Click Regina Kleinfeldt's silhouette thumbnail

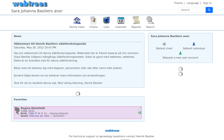(17, 111)
